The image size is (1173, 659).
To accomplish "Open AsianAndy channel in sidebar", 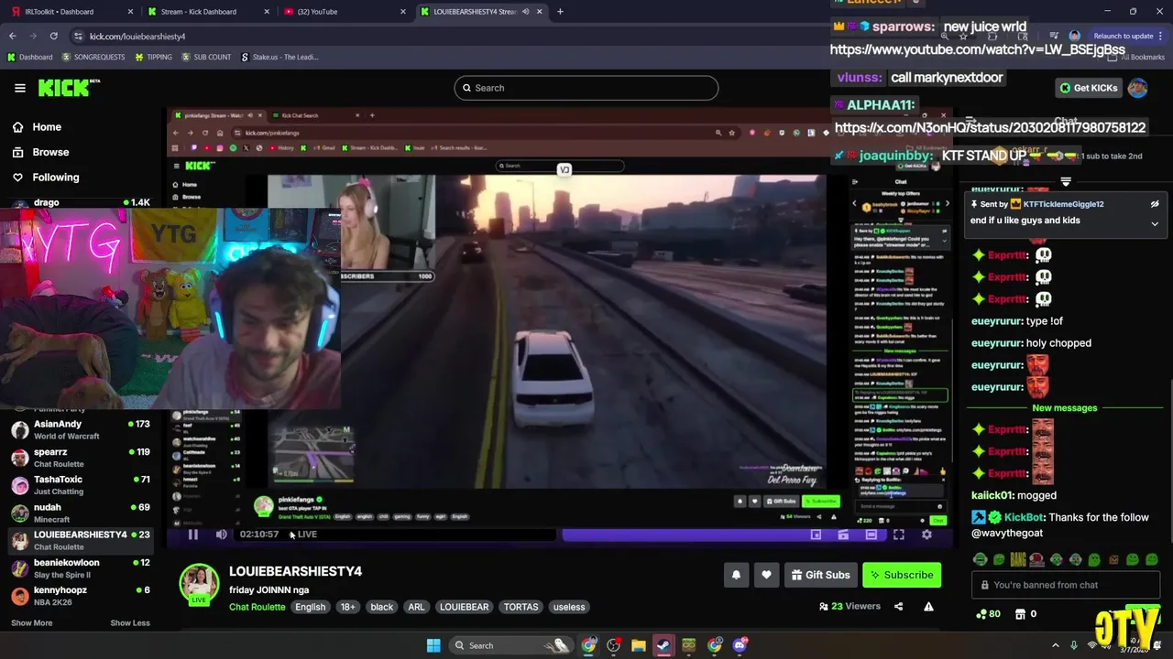I will pos(80,429).
